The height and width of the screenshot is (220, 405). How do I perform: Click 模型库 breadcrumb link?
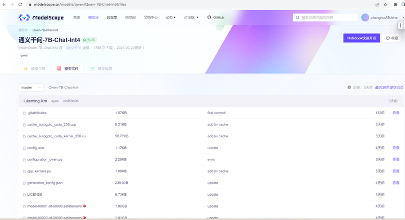click(23, 30)
